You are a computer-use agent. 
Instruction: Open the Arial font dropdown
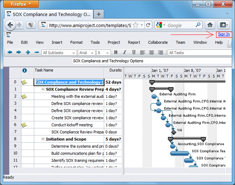click(x=86, y=52)
